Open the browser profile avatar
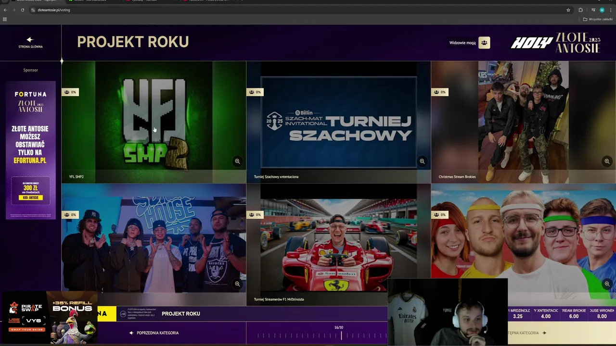 tap(602, 10)
